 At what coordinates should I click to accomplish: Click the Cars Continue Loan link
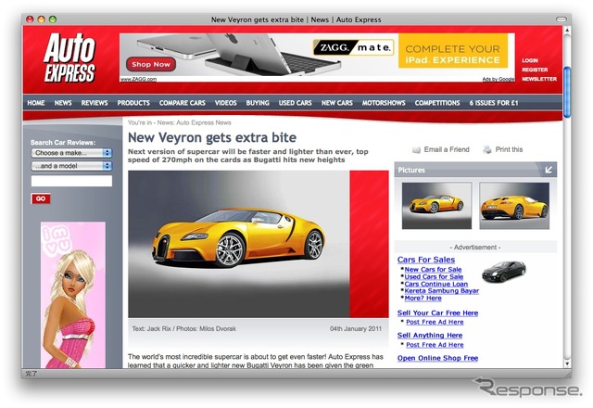click(436, 284)
